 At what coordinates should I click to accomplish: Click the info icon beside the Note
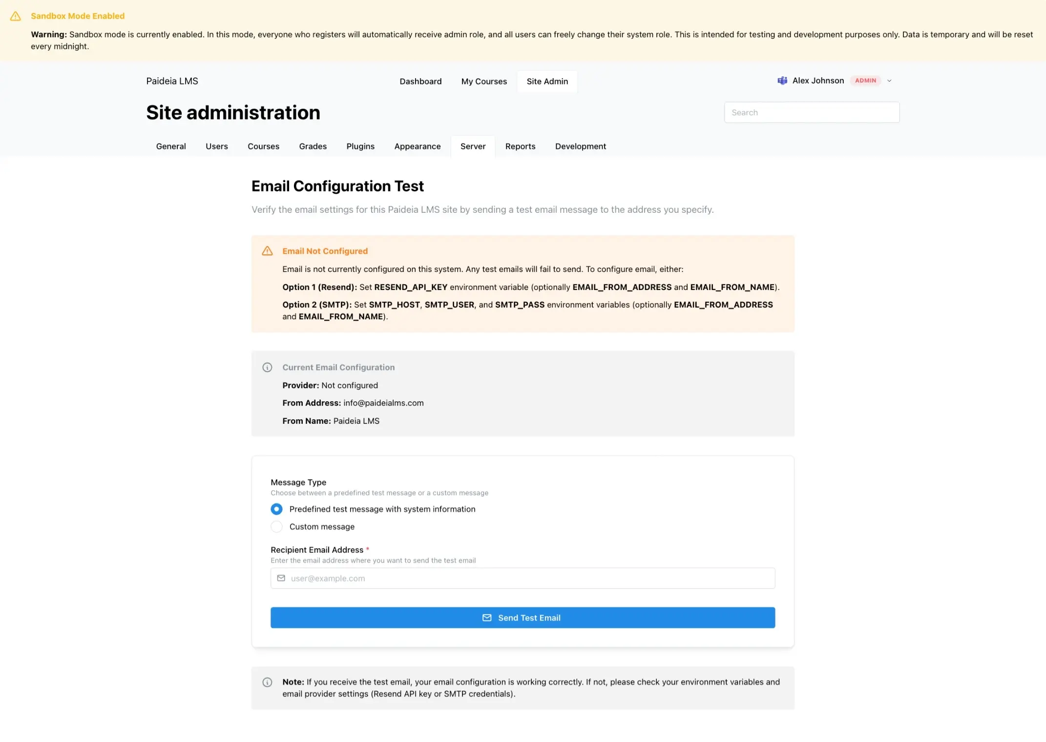tap(267, 682)
